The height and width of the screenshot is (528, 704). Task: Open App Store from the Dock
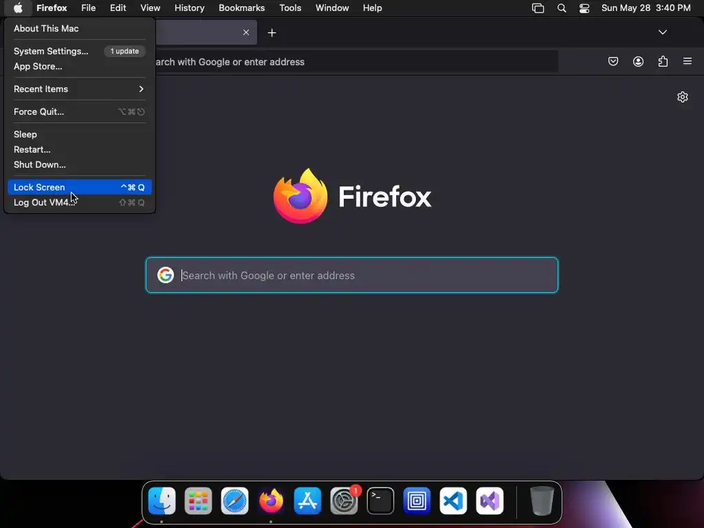307,500
